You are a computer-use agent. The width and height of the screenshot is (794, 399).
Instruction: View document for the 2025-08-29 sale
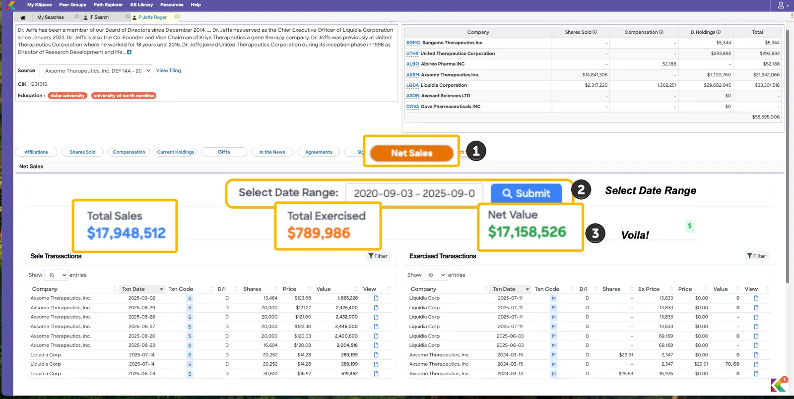[x=376, y=308]
